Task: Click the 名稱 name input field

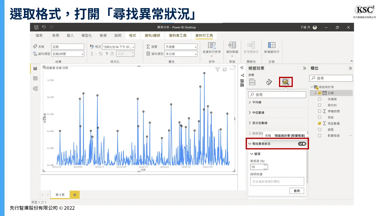Action: tap(68, 47)
